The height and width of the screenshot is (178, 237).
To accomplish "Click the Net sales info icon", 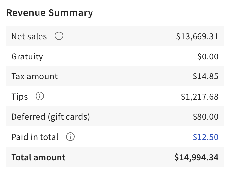I will point(59,36).
